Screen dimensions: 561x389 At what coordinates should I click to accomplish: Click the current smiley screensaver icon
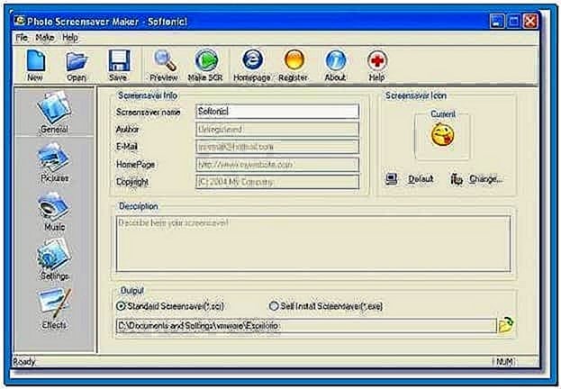coord(442,135)
